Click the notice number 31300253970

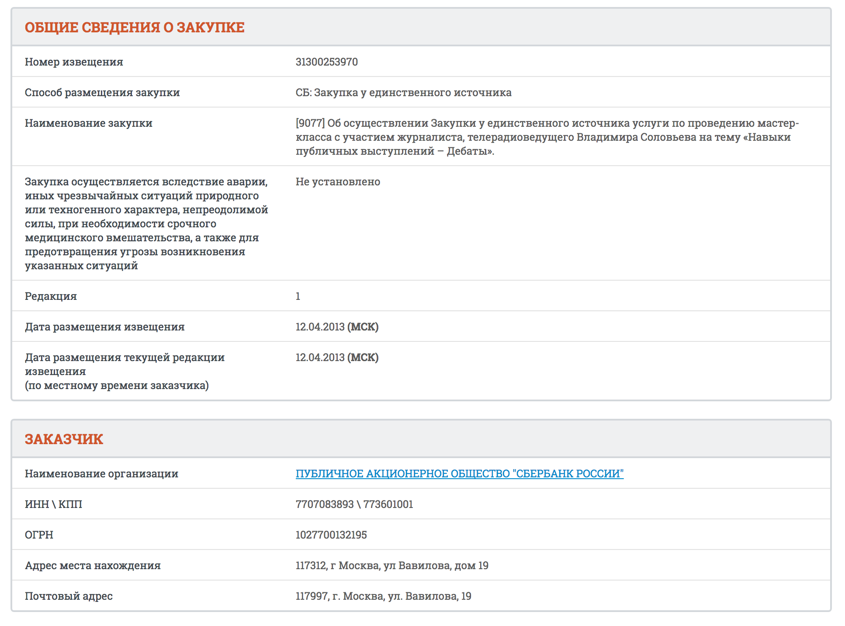click(326, 62)
